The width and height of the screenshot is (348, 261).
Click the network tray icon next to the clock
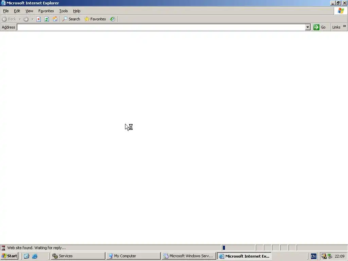pos(330,256)
